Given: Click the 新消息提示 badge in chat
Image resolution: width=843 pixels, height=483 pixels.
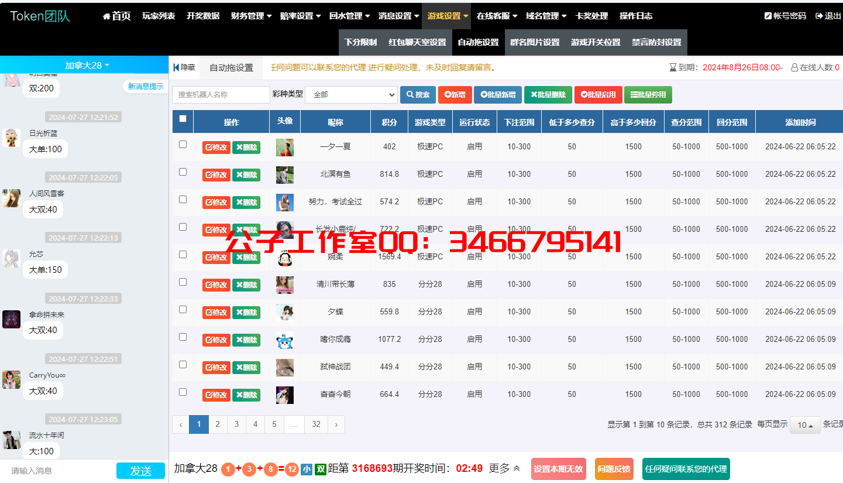Looking at the screenshot, I should point(146,87).
